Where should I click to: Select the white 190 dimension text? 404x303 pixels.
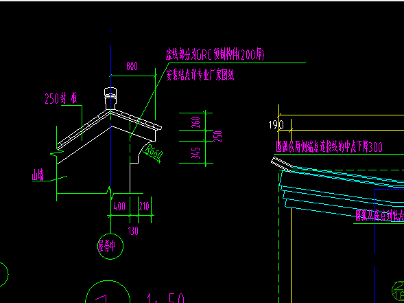point(276,125)
